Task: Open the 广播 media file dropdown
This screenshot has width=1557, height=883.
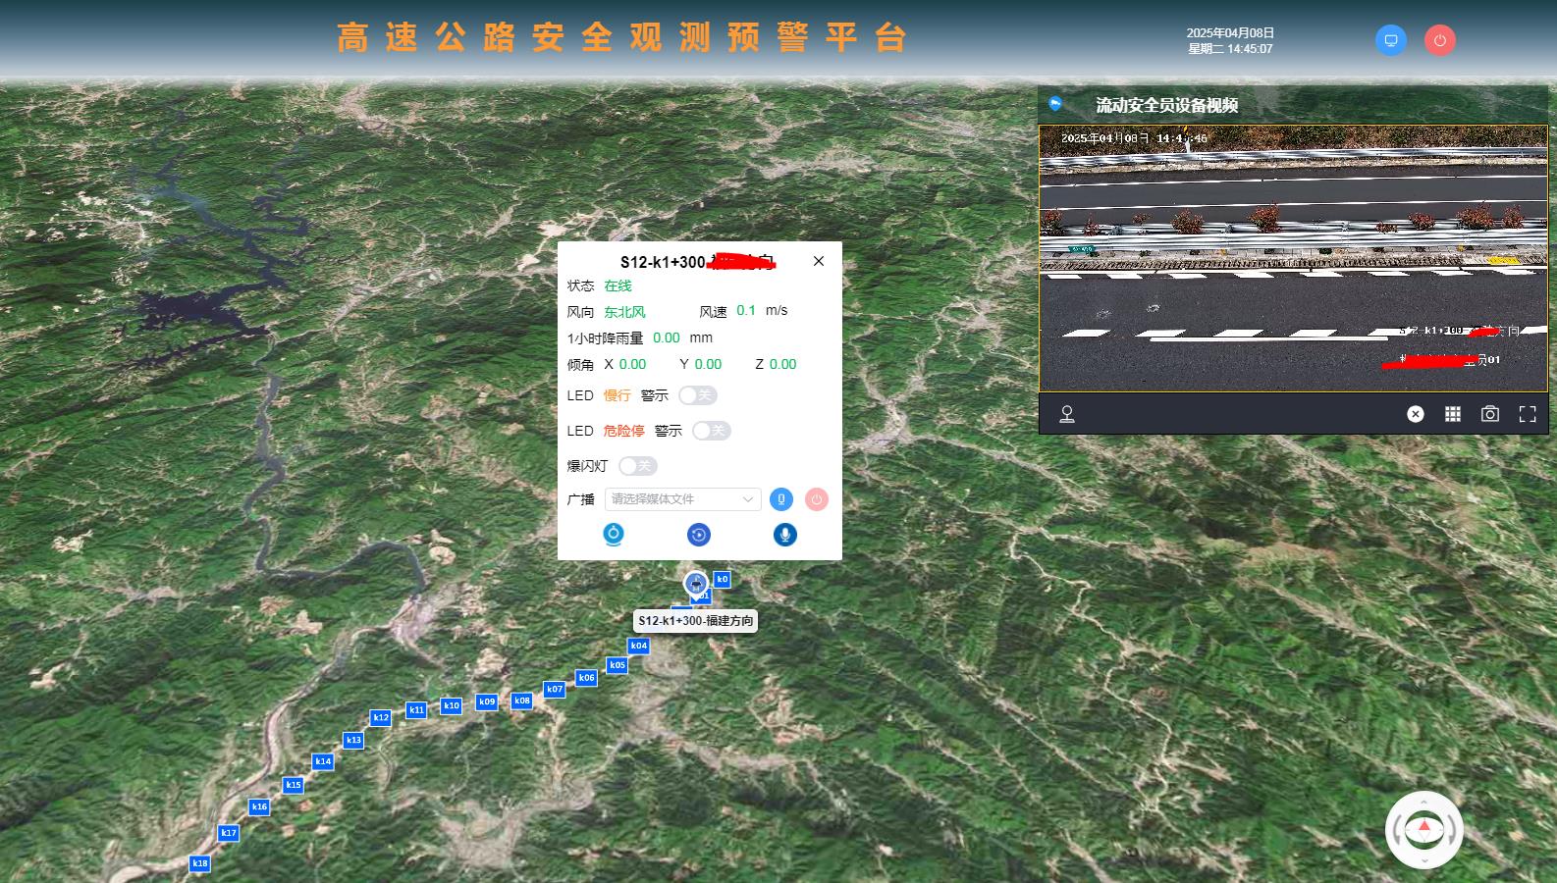Action: 682,499
